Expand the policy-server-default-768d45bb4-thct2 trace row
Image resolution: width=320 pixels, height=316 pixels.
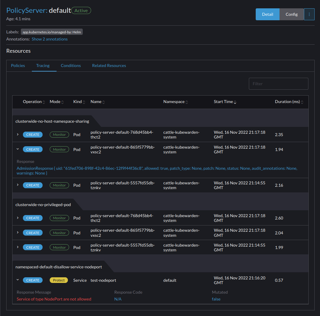click(x=18, y=134)
